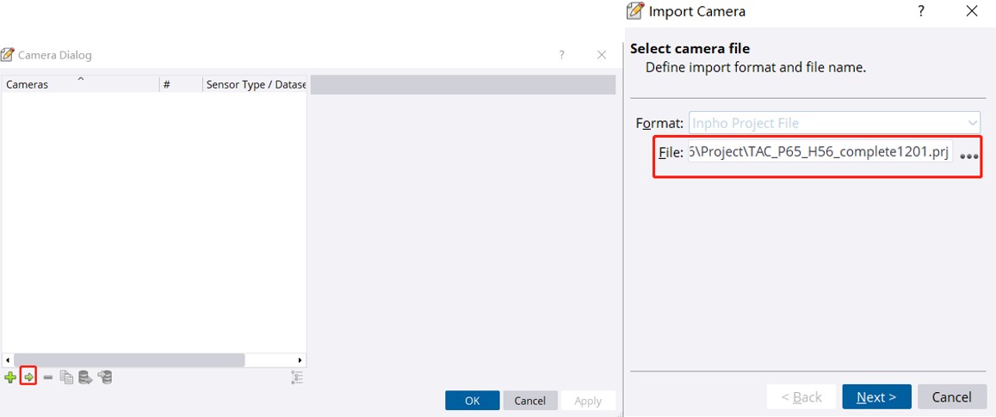Click the File path input field
The height and width of the screenshot is (417, 996).
click(x=820, y=153)
